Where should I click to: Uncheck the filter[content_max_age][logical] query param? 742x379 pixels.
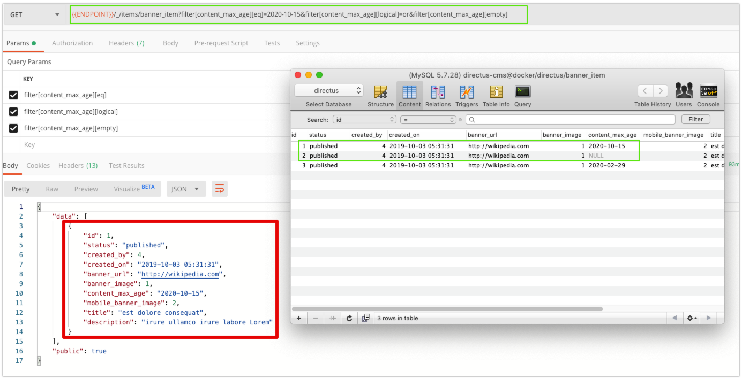[x=13, y=111]
